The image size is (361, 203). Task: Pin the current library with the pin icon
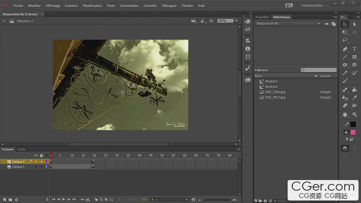pyautogui.click(x=327, y=24)
